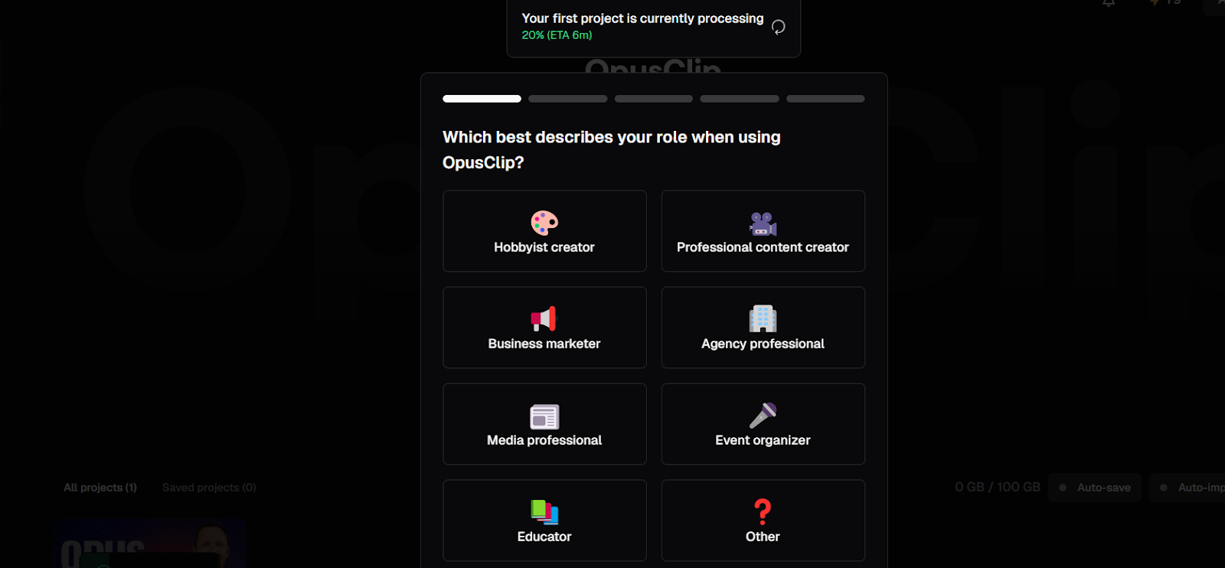1225x568 pixels.
Task: Choose the Business marketer megaphone icon
Action: tap(544, 319)
